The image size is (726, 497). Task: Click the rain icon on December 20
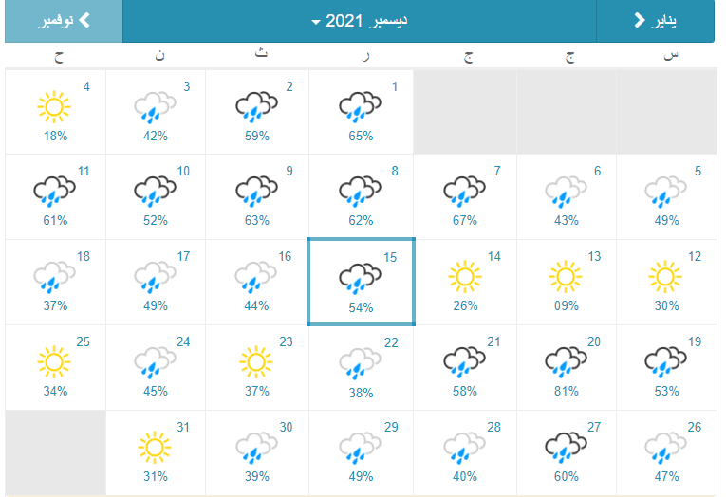click(x=565, y=362)
